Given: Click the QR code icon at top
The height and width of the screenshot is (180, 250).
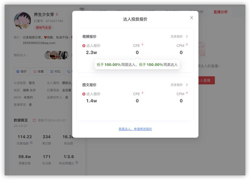Looking at the screenshot, I should [82, 10].
